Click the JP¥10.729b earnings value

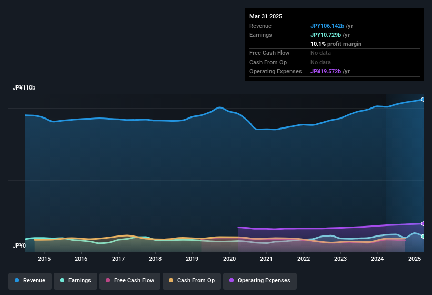pyautogui.click(x=326, y=35)
